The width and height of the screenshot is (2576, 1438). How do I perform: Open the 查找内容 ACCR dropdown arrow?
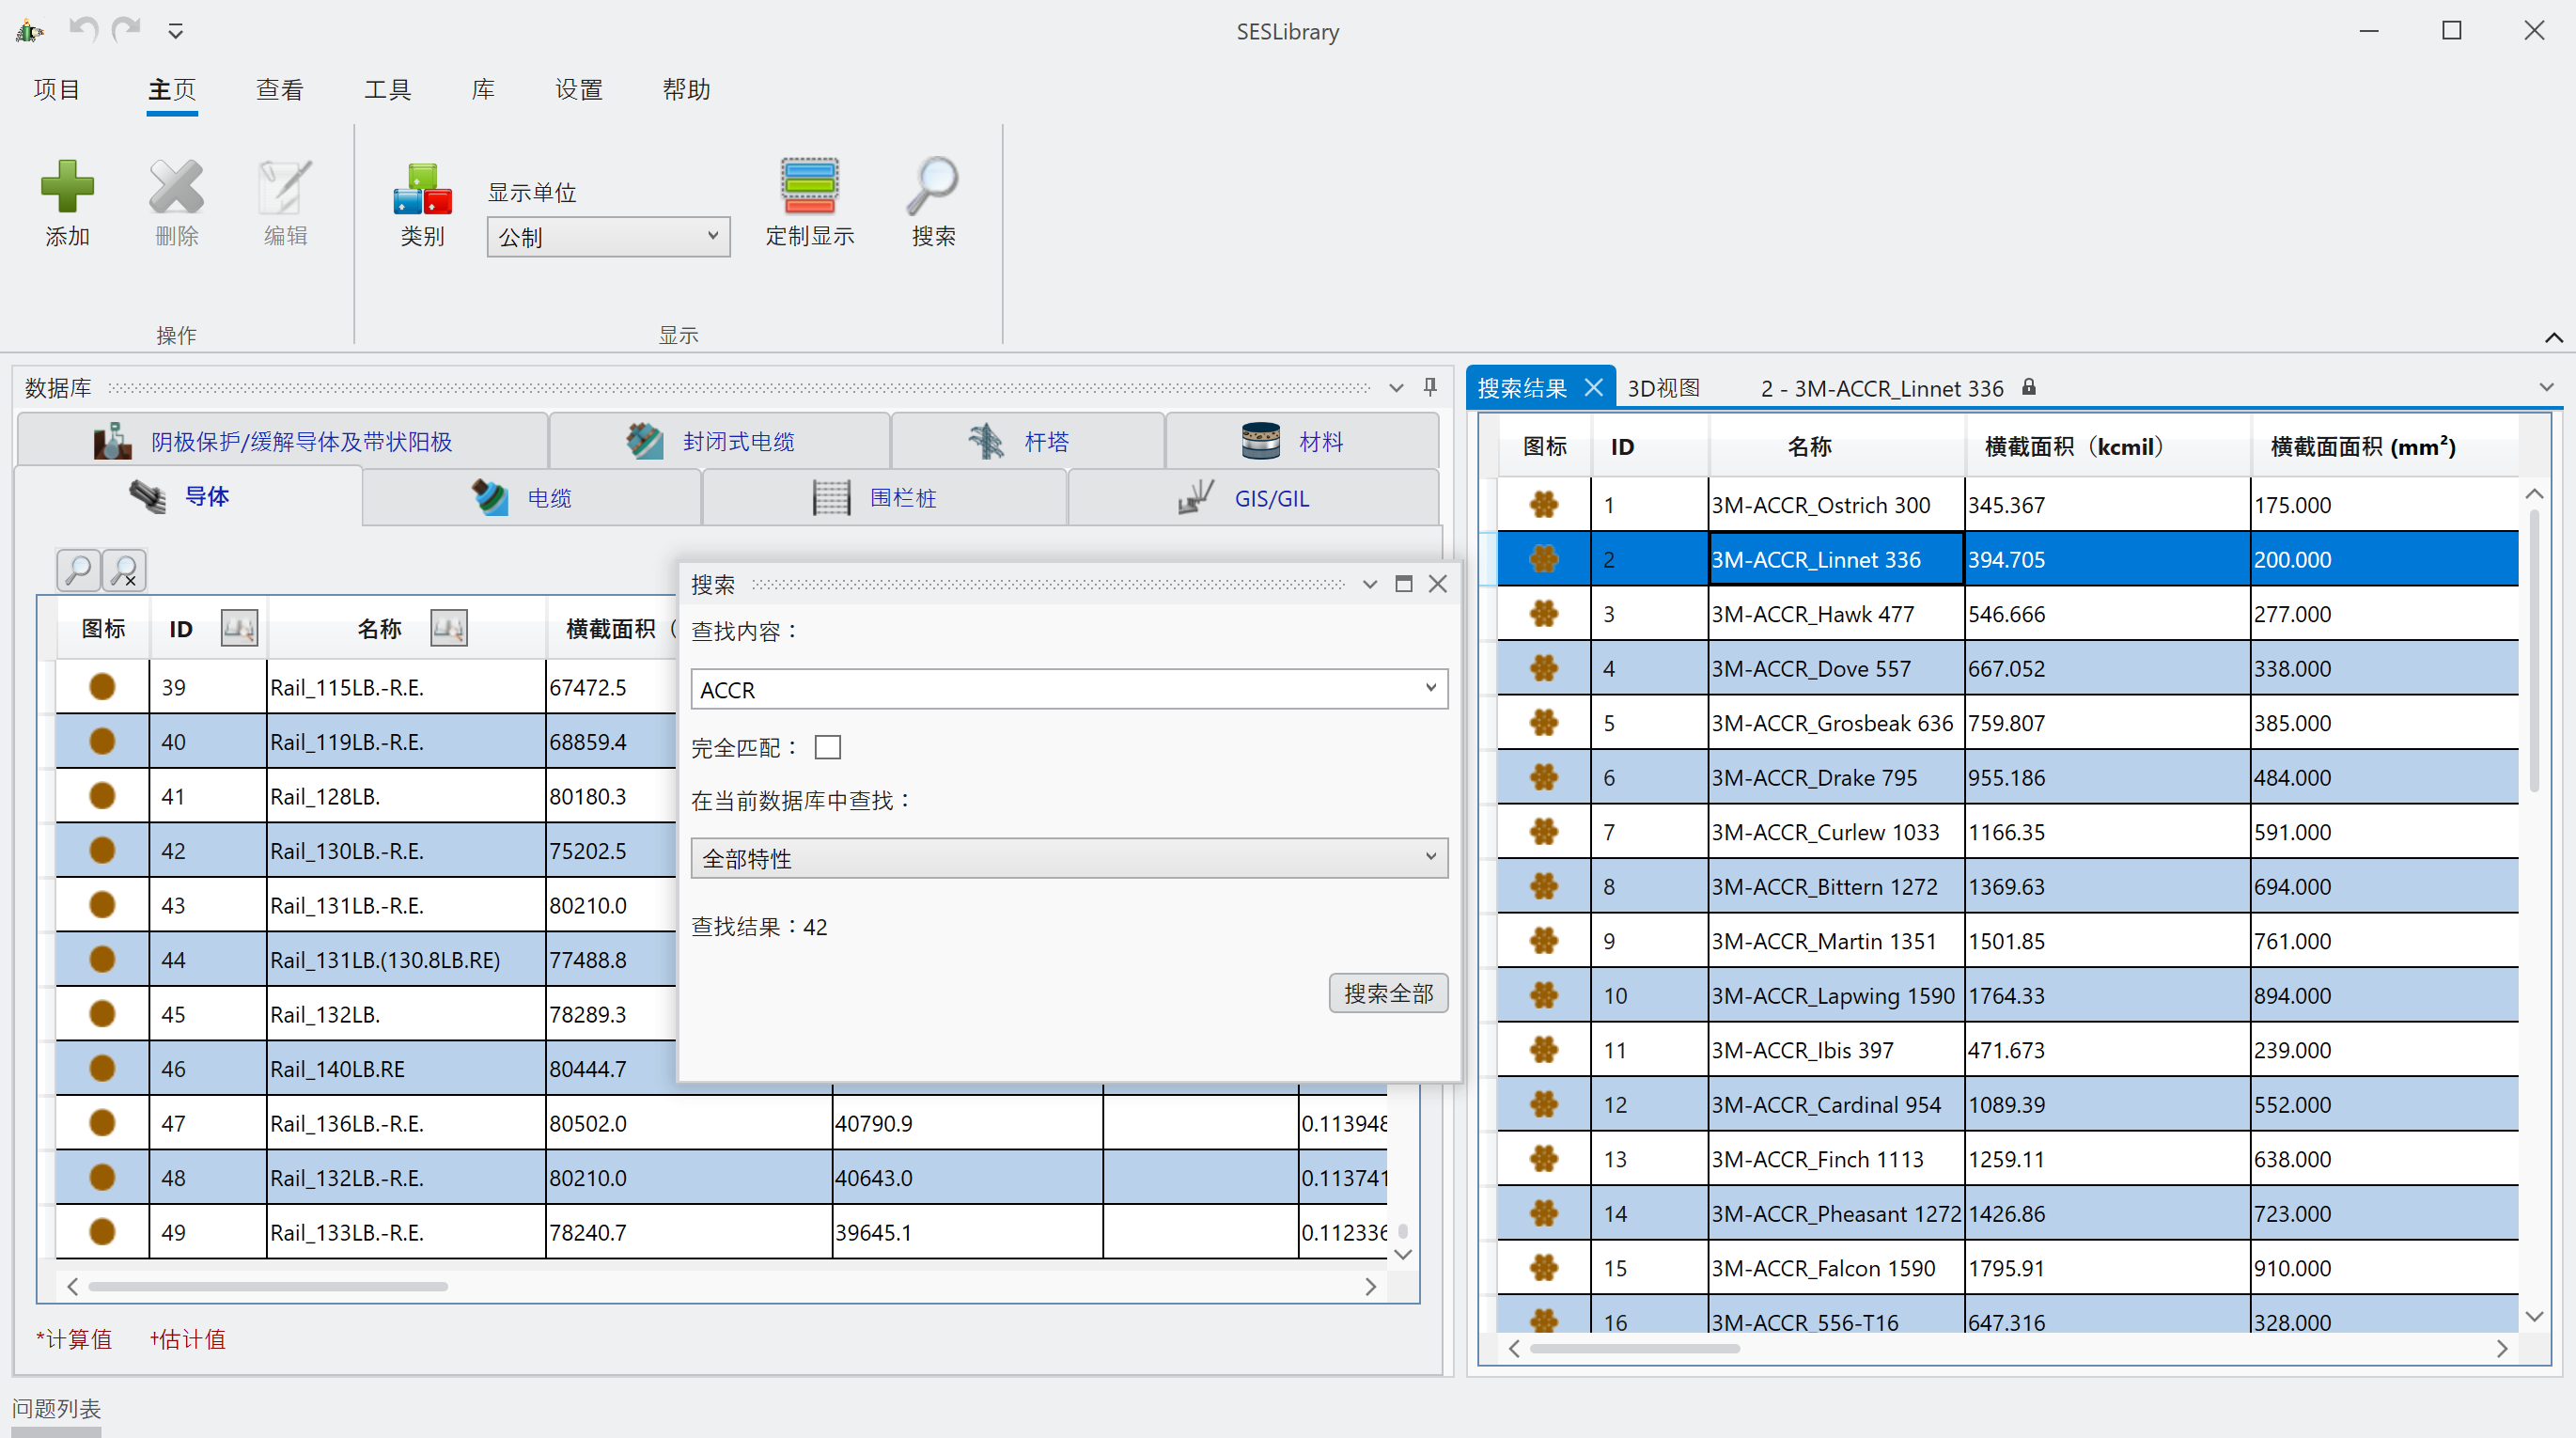coord(1430,688)
